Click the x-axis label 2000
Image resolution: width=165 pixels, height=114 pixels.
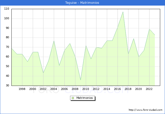coord(32,89)
